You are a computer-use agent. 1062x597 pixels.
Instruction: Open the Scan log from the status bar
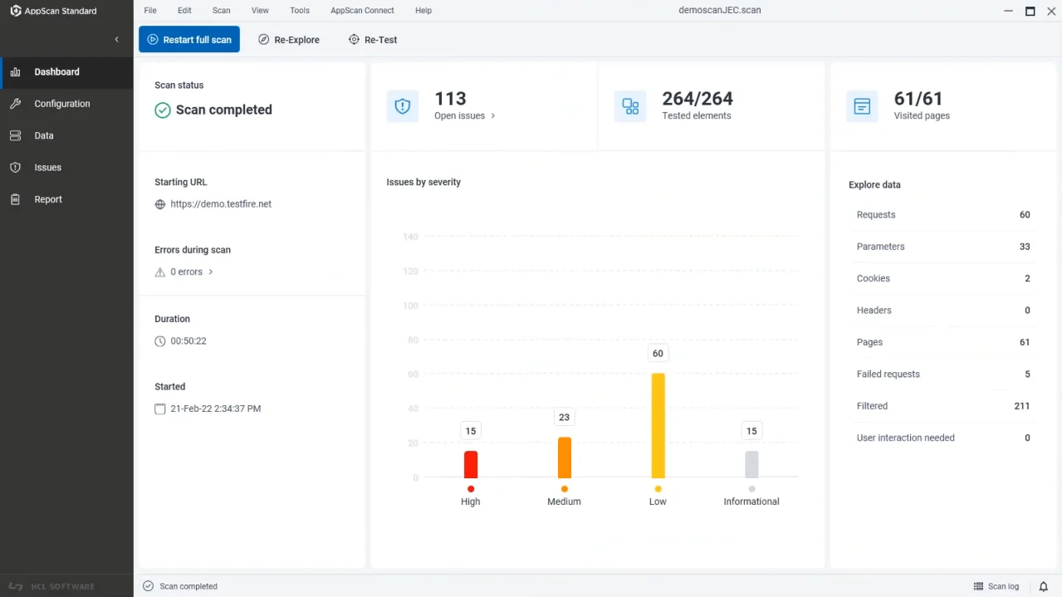coord(996,586)
